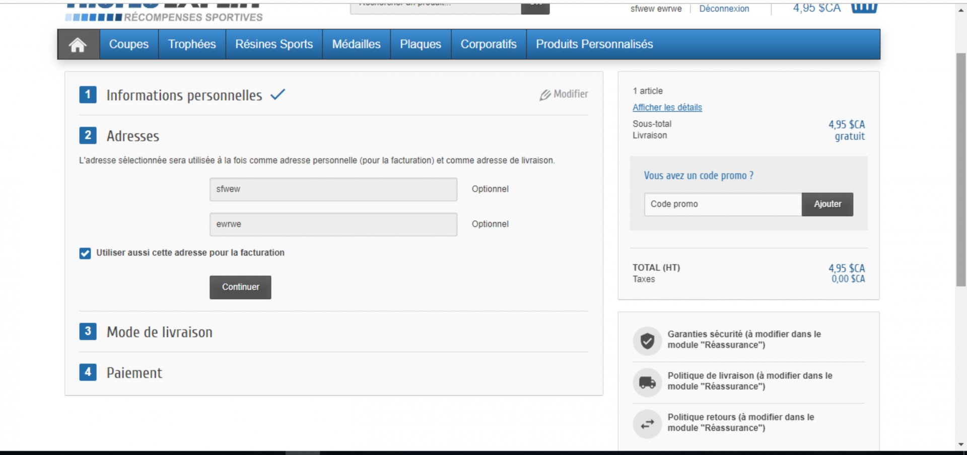
Task: Open Afficher les détails link
Action: click(667, 108)
